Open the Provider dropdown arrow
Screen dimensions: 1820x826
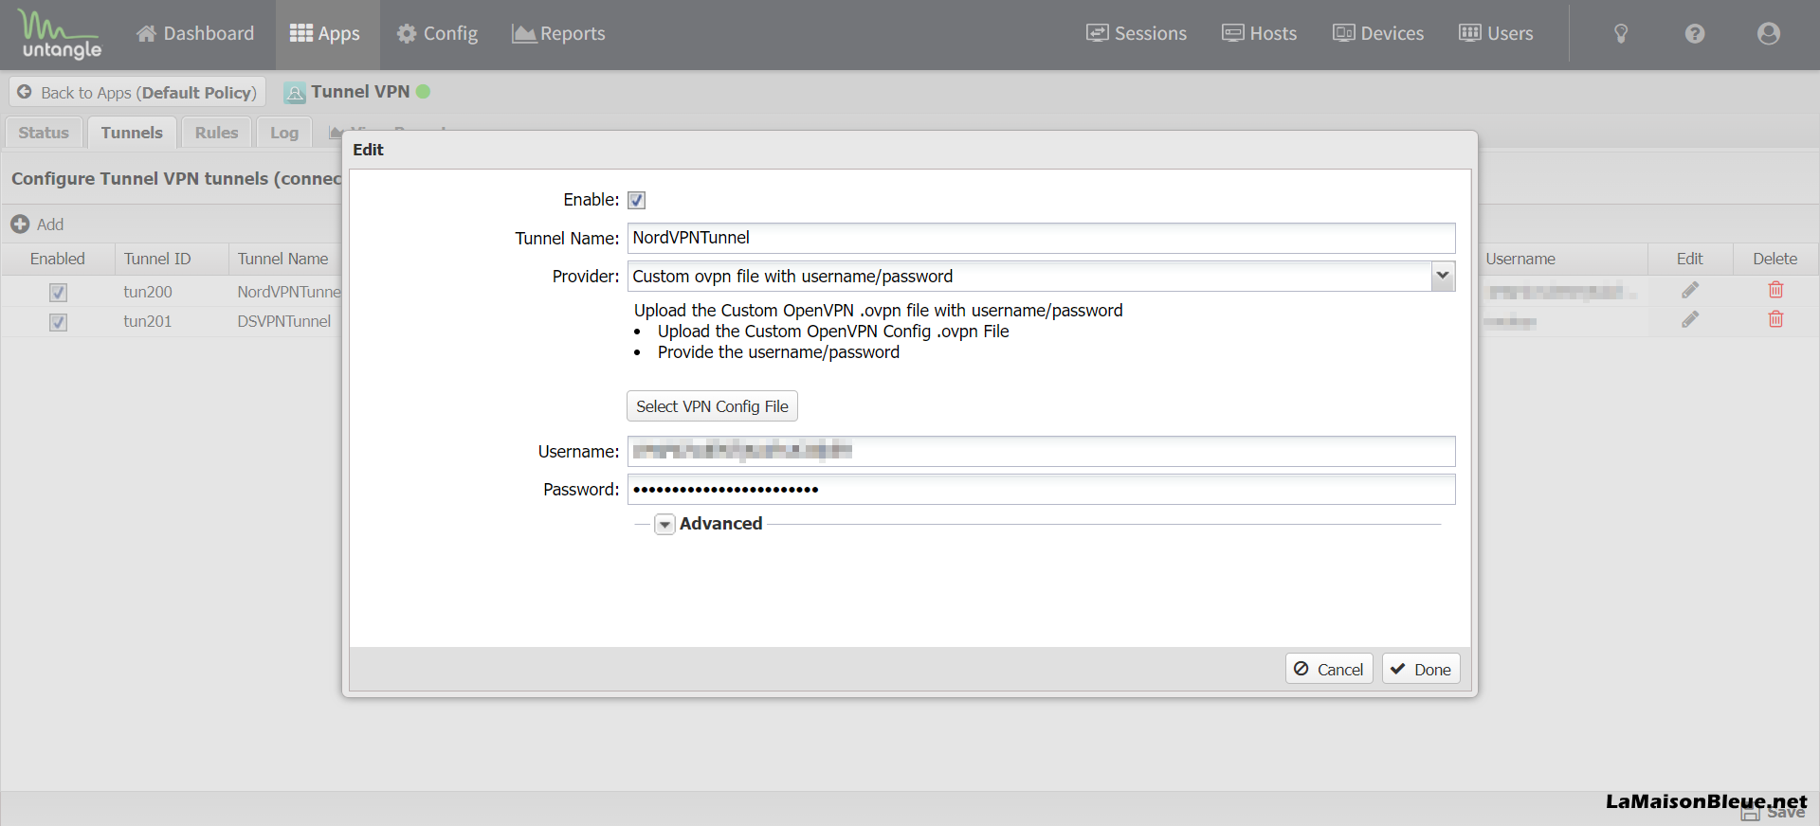[x=1443, y=277]
